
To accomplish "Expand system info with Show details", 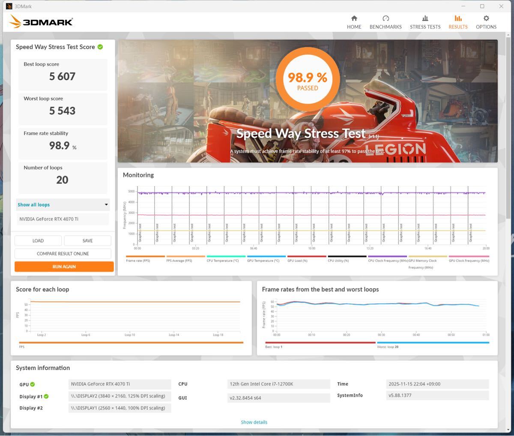I will (254, 422).
